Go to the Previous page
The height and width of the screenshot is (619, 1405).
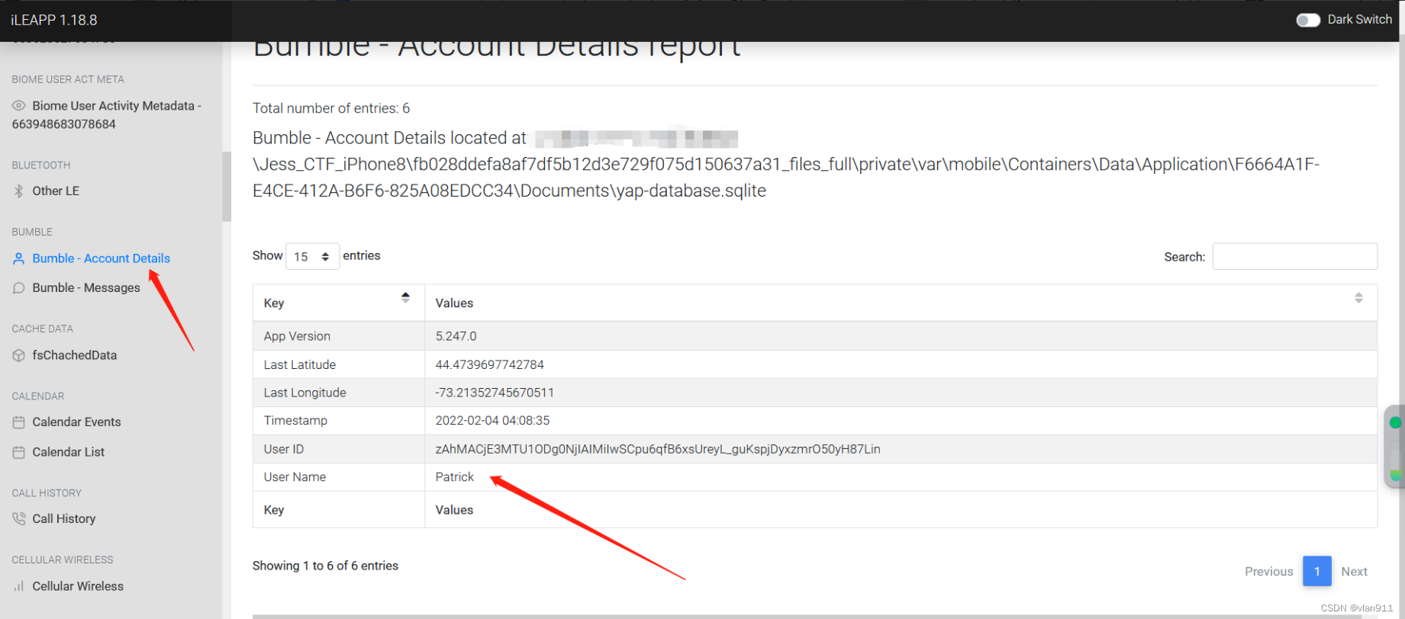pyautogui.click(x=1268, y=572)
